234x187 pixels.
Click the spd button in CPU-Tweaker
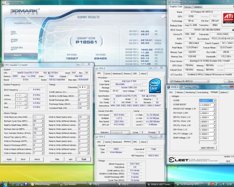[x=71, y=159]
